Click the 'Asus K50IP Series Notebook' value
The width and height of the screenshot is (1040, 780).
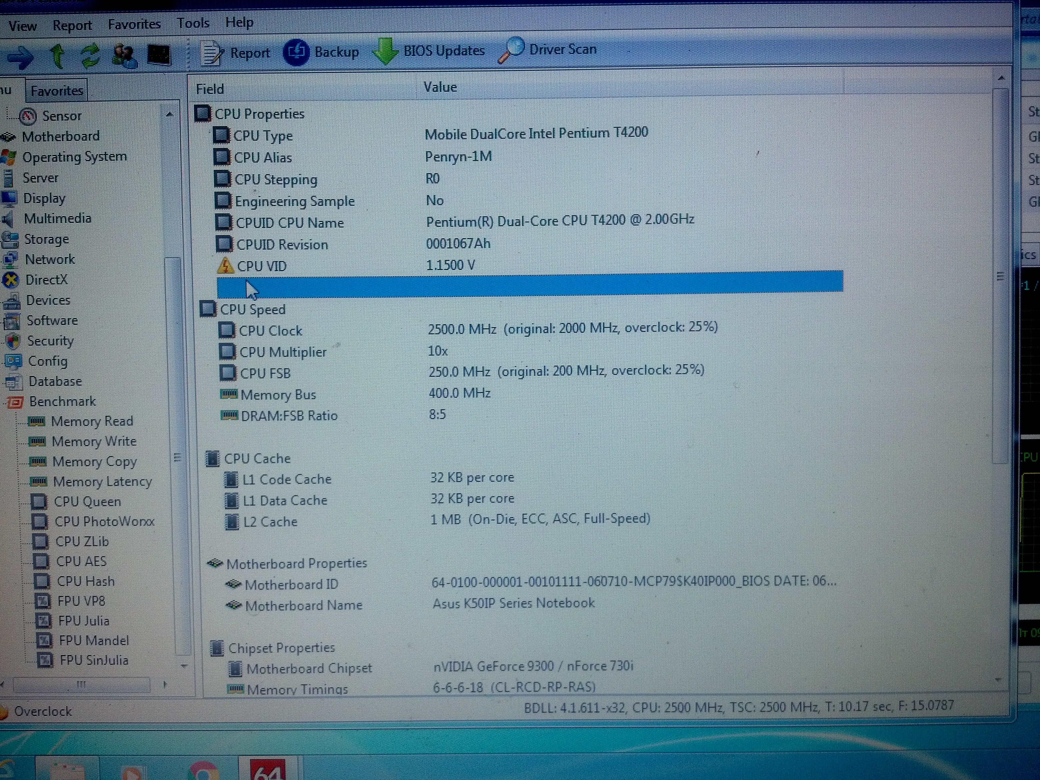[513, 603]
